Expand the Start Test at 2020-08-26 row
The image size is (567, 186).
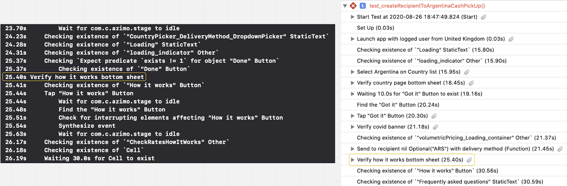tap(352, 17)
